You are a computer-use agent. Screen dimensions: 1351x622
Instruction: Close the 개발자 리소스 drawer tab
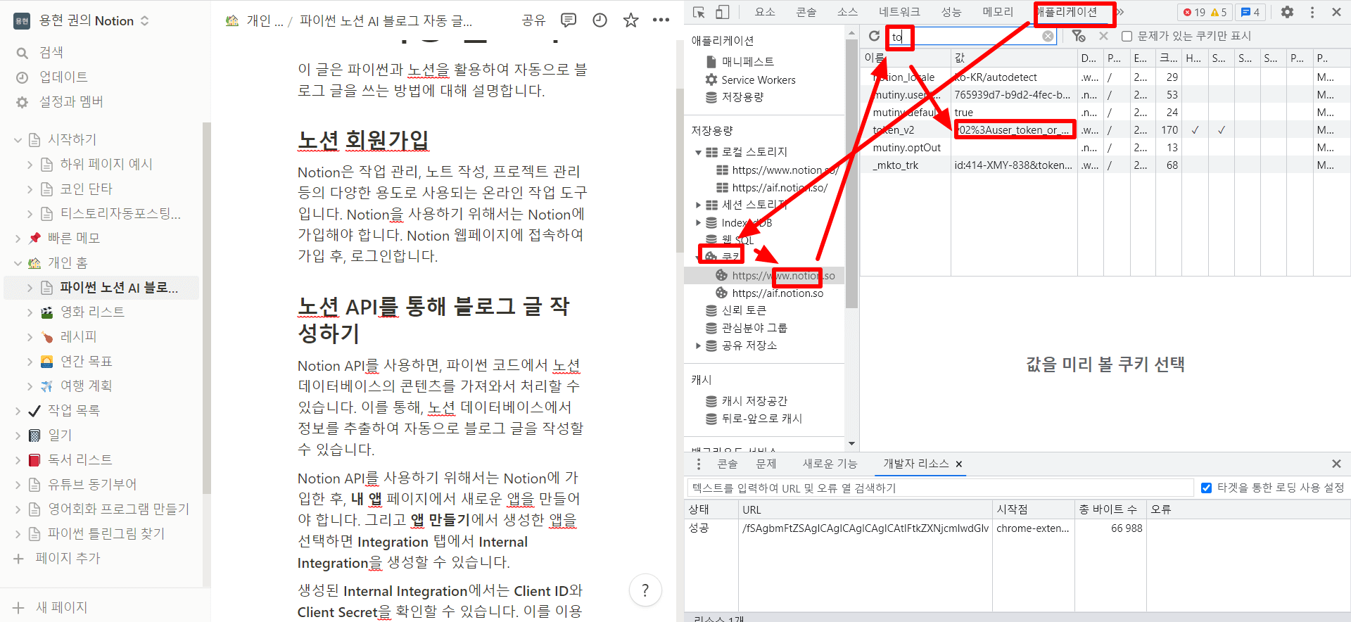click(958, 464)
